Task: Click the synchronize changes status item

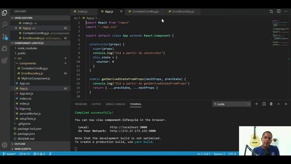Action: [x=25, y=154]
